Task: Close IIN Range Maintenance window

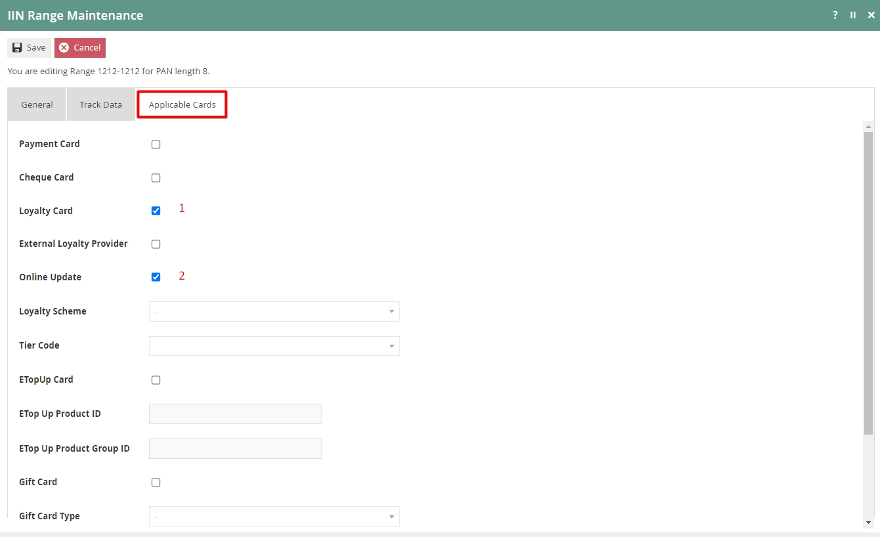Action: (x=870, y=14)
